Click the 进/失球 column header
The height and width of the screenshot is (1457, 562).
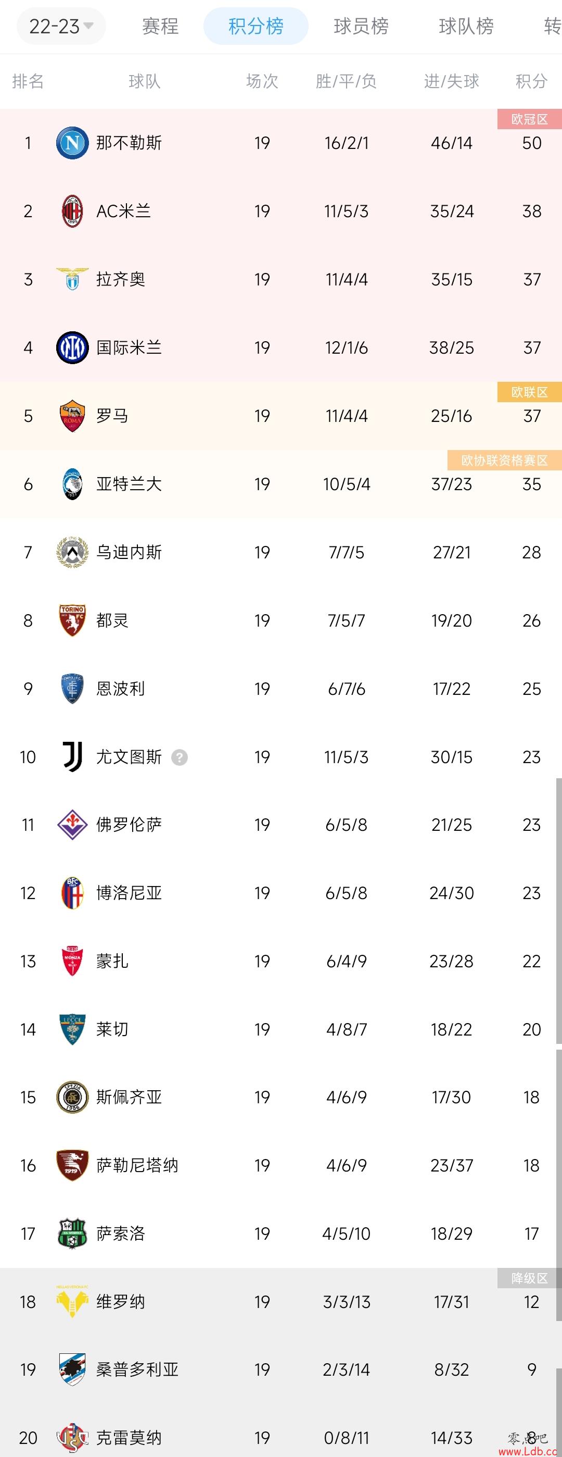451,81
